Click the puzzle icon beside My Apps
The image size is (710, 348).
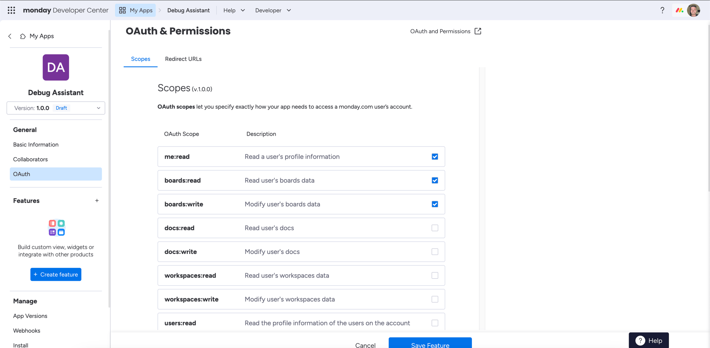pos(23,36)
